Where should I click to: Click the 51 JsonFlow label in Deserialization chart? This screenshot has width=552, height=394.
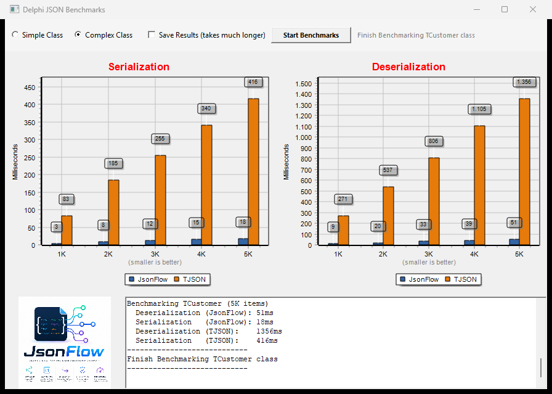tap(514, 223)
